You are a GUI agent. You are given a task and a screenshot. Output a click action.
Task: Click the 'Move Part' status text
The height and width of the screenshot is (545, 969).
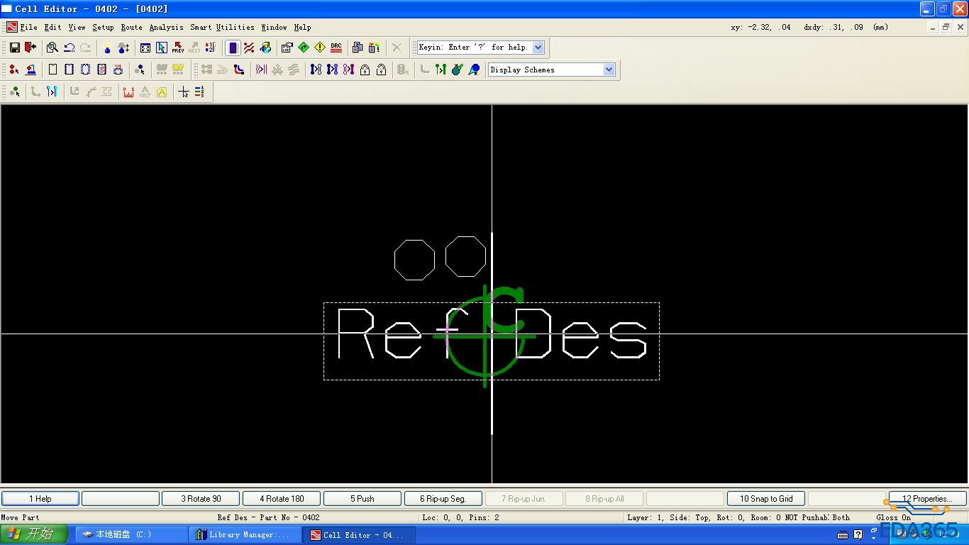pos(20,518)
